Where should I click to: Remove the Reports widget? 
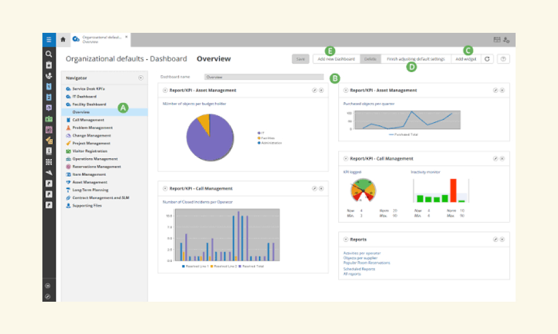click(502, 239)
